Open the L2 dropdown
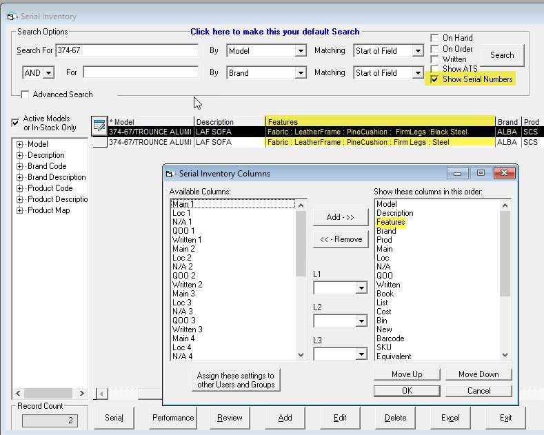Screen dimensions: 544x435 [x=361, y=321]
